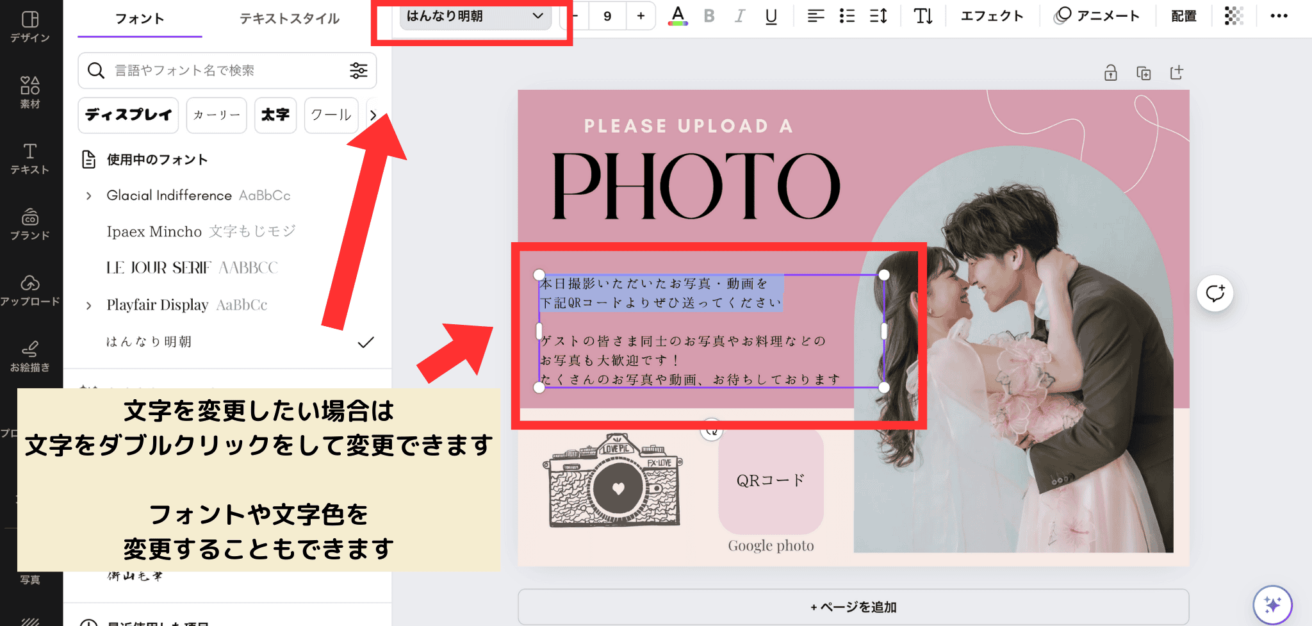Screen dimensions: 1312x626
Task: Click the Canva magic assistant star button
Action: 1272,604
